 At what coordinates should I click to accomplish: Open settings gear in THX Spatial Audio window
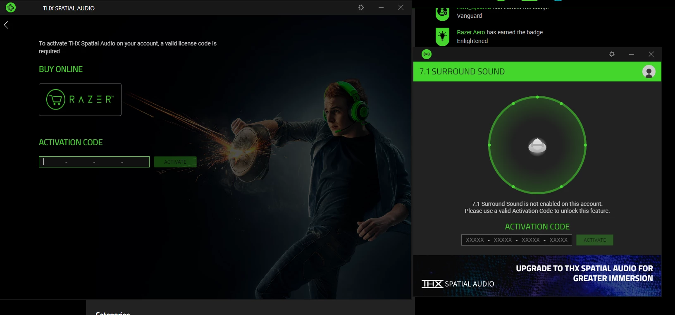(x=361, y=7)
